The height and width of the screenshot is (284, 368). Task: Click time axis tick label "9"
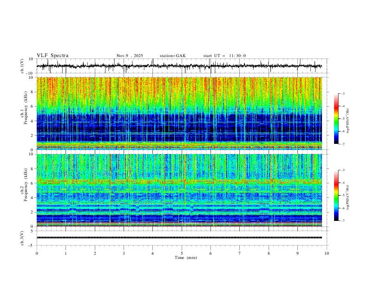297,253
